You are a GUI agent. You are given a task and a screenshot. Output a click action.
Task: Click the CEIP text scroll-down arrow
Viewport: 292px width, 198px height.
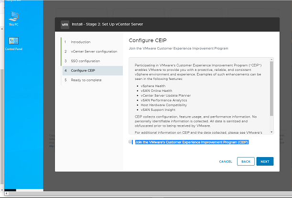click(x=272, y=132)
